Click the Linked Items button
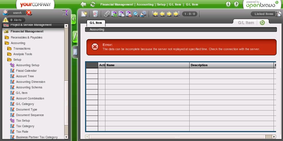This screenshot has height=141, width=283. (x=264, y=14)
